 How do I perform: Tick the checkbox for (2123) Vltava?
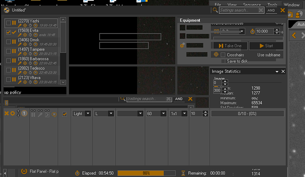[8, 79]
